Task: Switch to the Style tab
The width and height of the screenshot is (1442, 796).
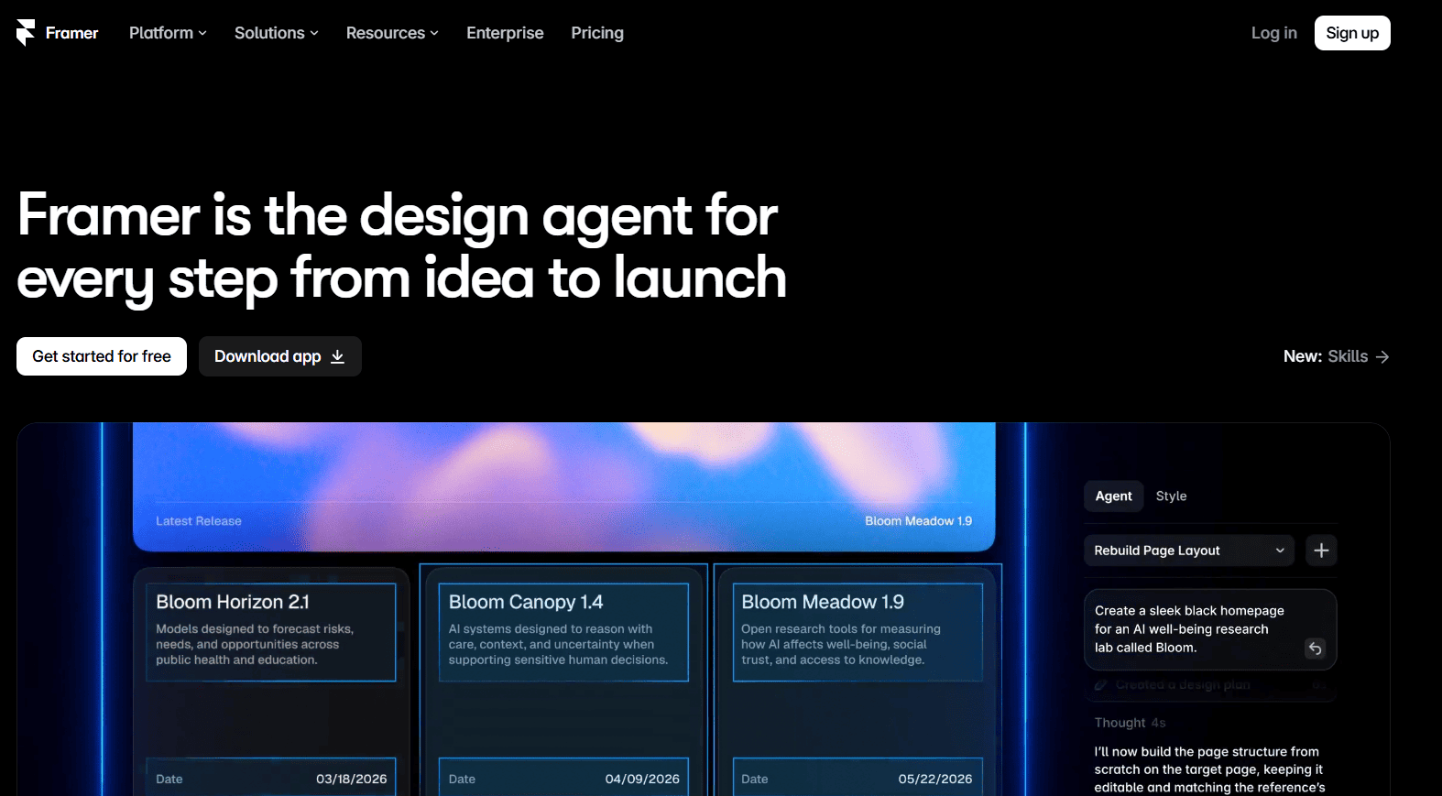Action: 1171,496
